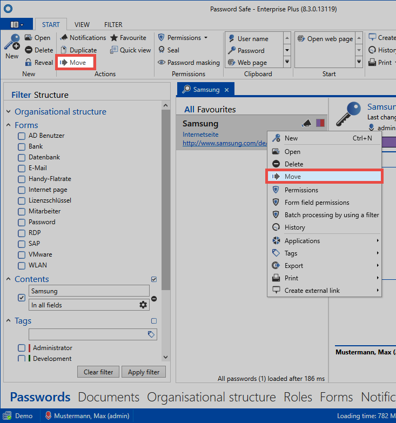Check the Bank form checkbox
The width and height of the screenshot is (396, 423).
(22, 146)
